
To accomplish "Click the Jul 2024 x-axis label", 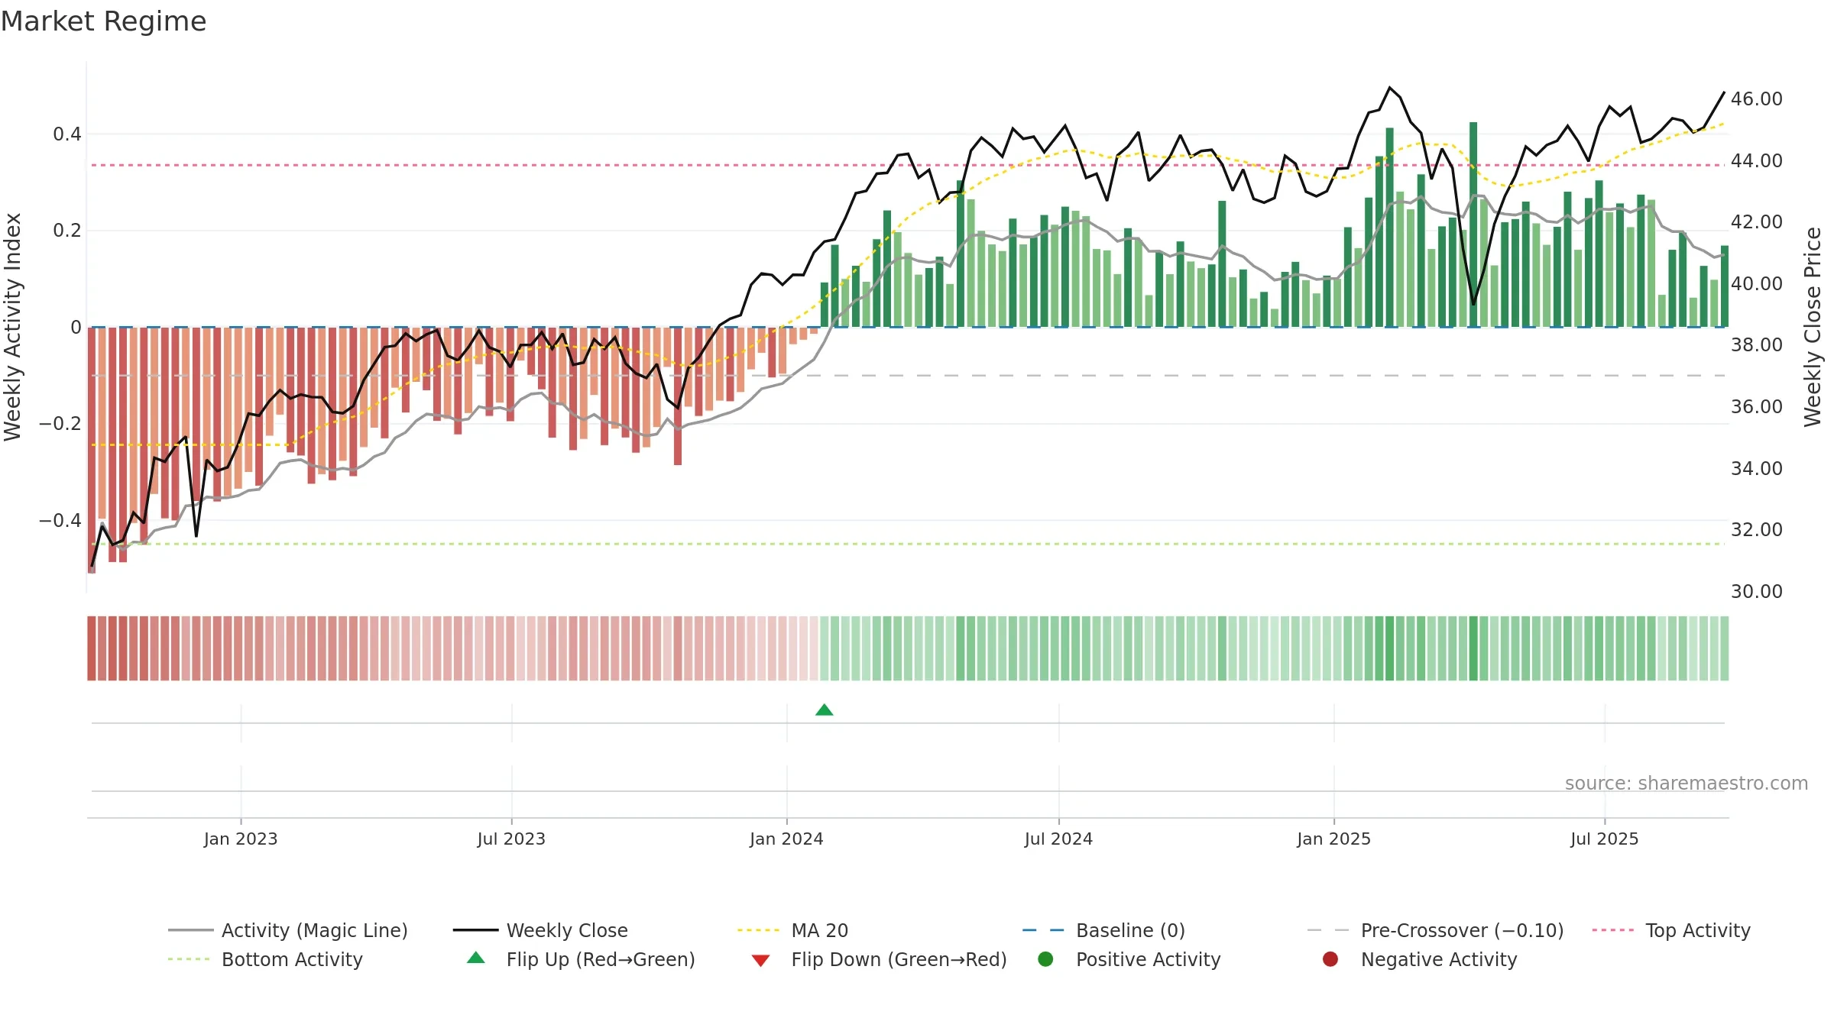I will tap(1058, 839).
